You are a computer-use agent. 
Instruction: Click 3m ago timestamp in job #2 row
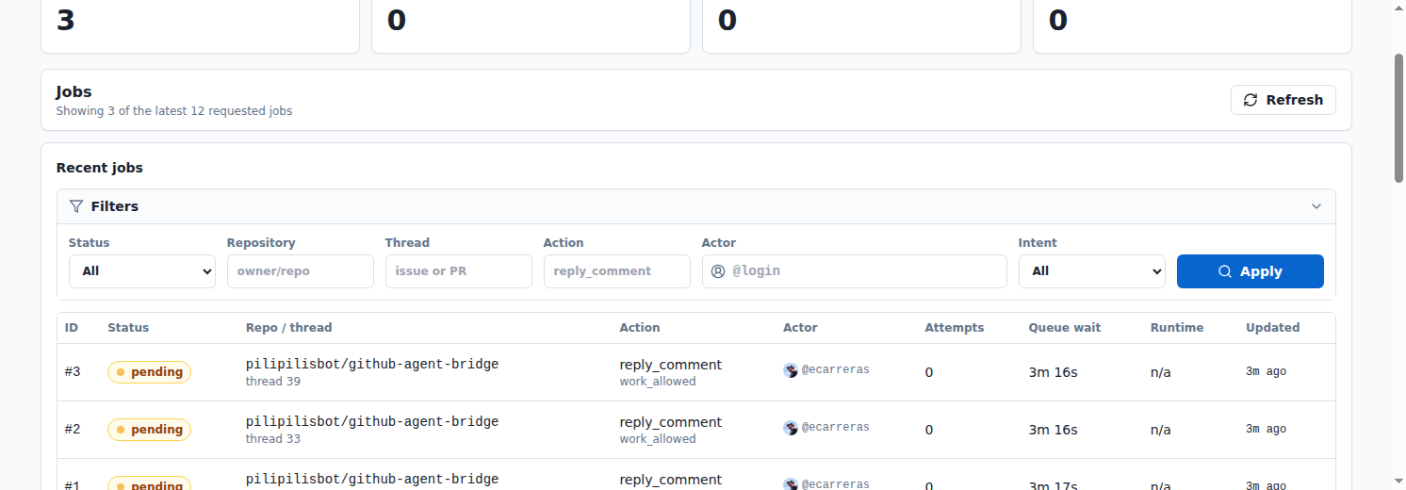pyautogui.click(x=1266, y=429)
